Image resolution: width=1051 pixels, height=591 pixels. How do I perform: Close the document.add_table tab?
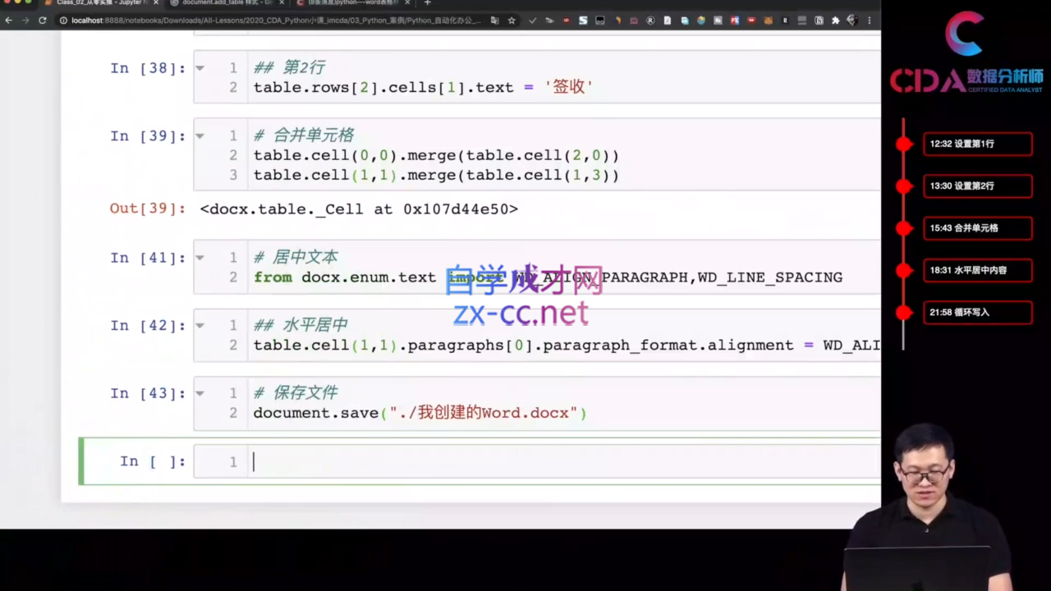point(282,2)
